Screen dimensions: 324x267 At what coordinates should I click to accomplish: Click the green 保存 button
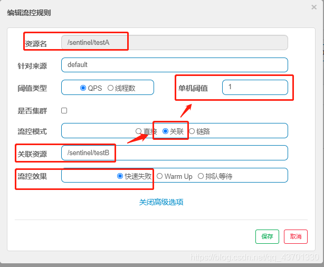pos(267,236)
